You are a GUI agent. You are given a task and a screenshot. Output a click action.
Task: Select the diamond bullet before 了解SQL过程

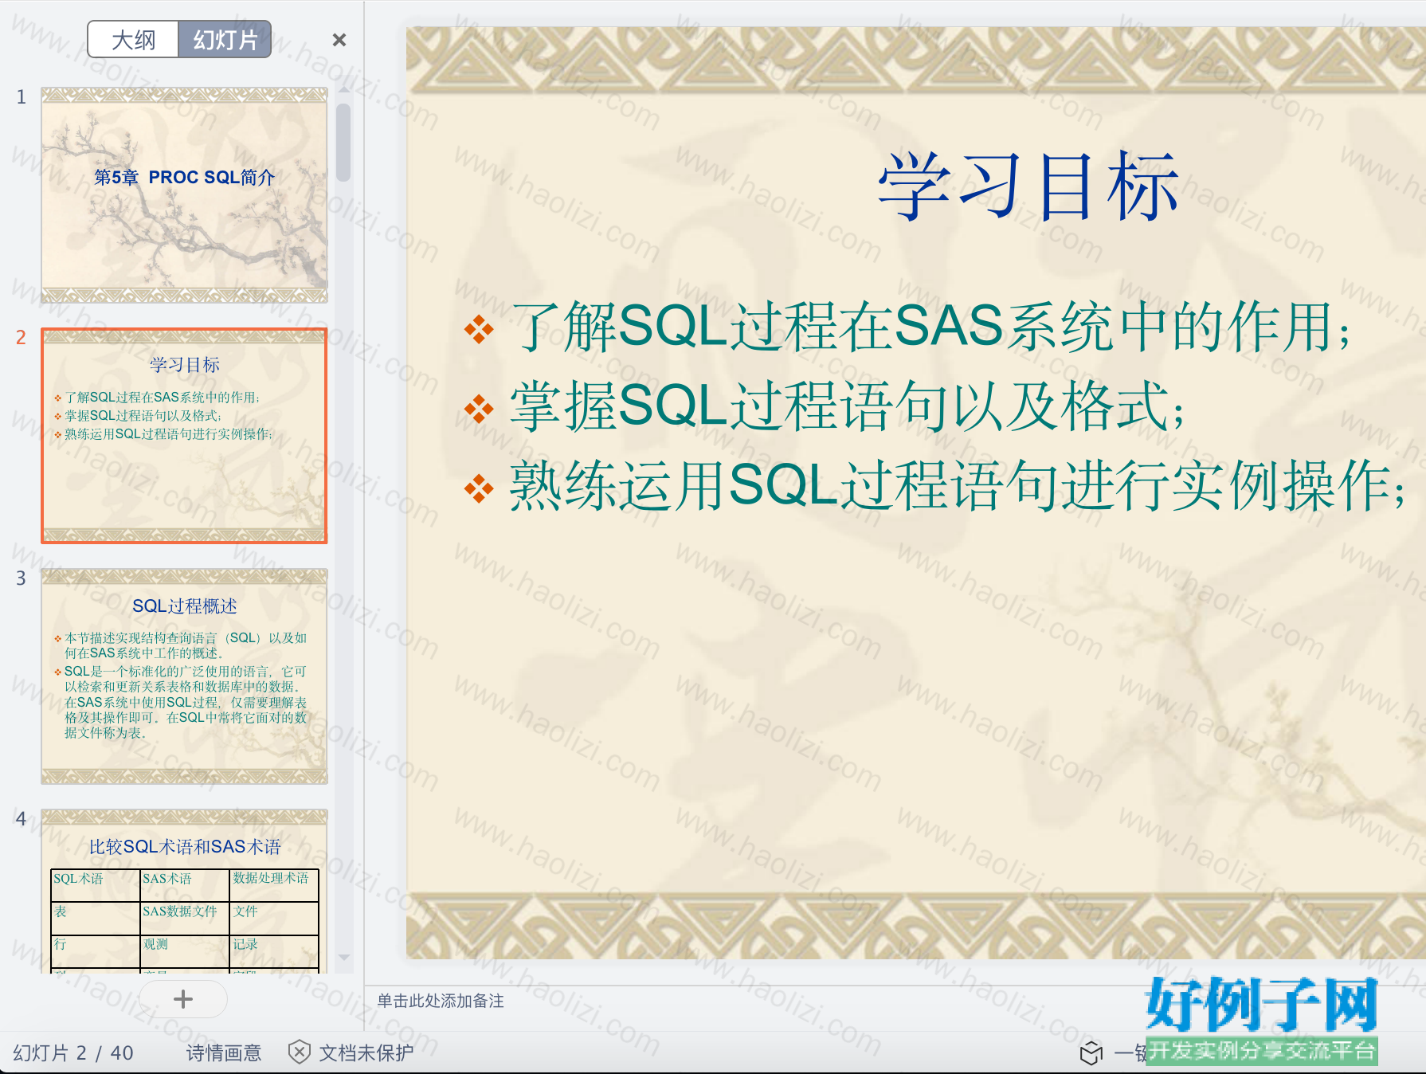479,329
